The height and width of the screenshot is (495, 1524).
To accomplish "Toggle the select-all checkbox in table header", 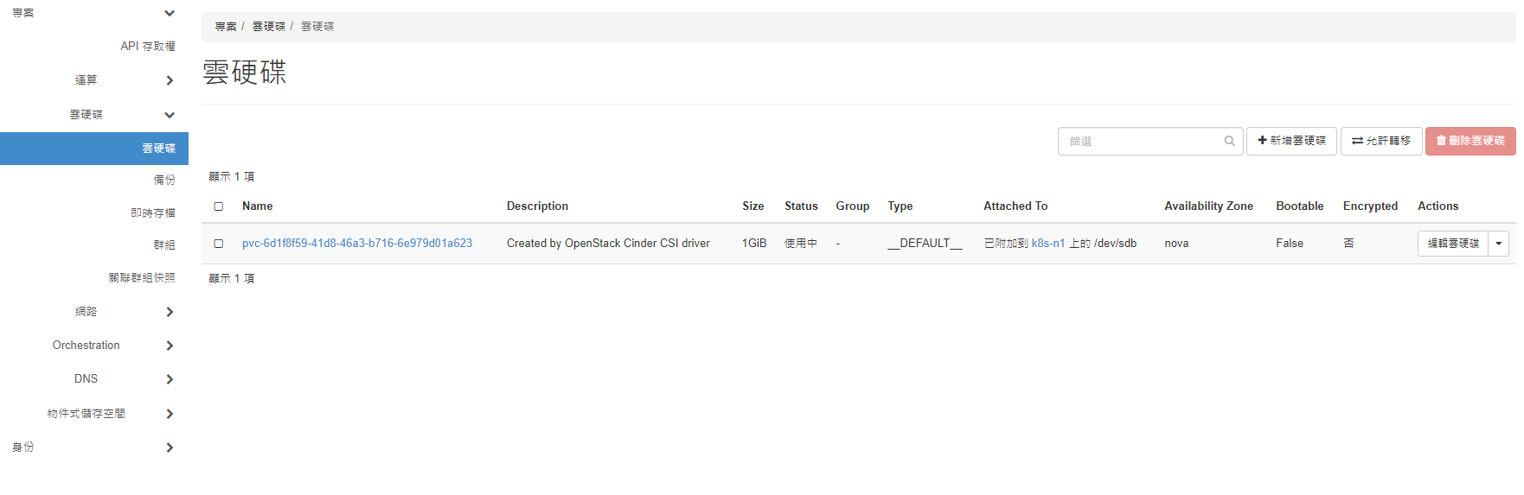I will point(219,206).
